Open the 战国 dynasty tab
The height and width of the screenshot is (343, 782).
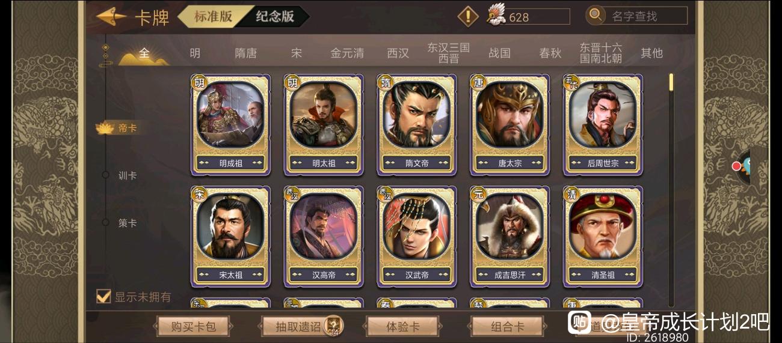(x=499, y=53)
